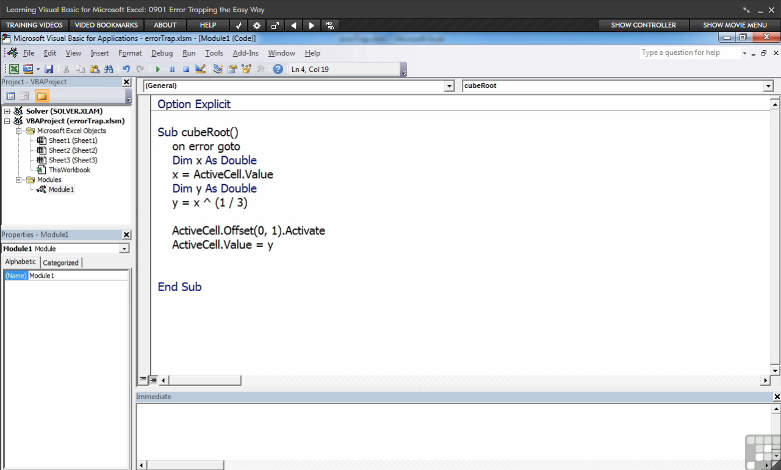Viewport: 781px width, 470px height.
Task: Click in the Type a question for help box
Action: click(690, 53)
